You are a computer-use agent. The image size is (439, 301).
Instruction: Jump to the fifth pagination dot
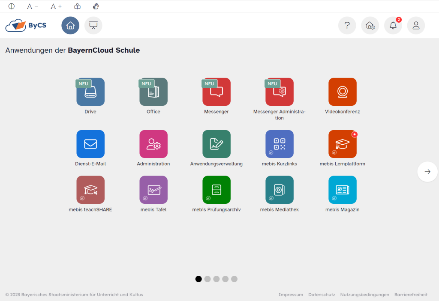pos(235,279)
